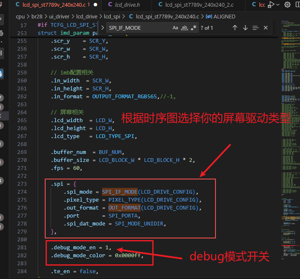Viewport: 300px width, 279px height.
Task: Click the .debug_mode_en field on line 281
Action: (x=73, y=248)
